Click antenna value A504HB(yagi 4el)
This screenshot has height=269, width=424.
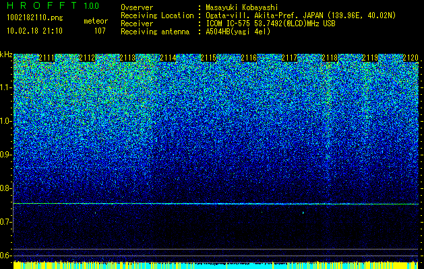pyautogui.click(x=238, y=32)
